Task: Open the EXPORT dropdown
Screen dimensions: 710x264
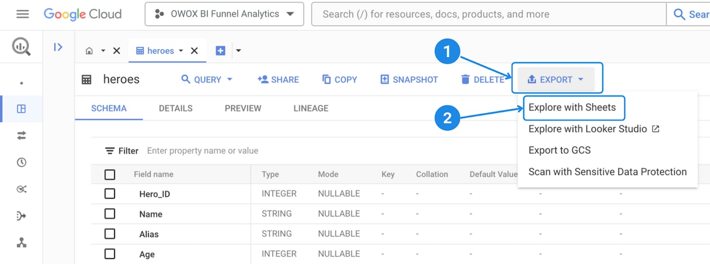Action: pyautogui.click(x=557, y=79)
